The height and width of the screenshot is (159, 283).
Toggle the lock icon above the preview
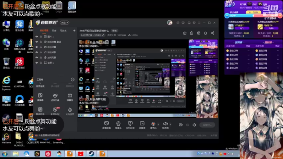tap(191, 33)
